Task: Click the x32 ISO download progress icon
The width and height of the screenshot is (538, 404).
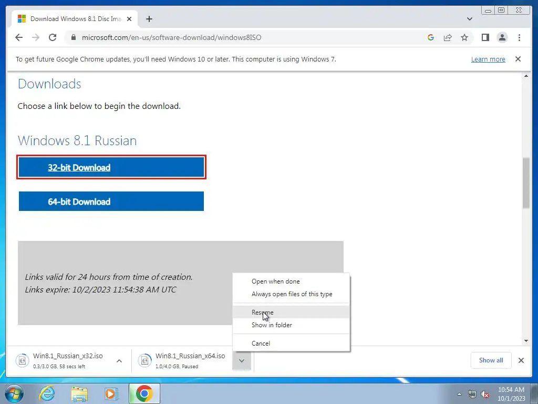Action: point(22,360)
